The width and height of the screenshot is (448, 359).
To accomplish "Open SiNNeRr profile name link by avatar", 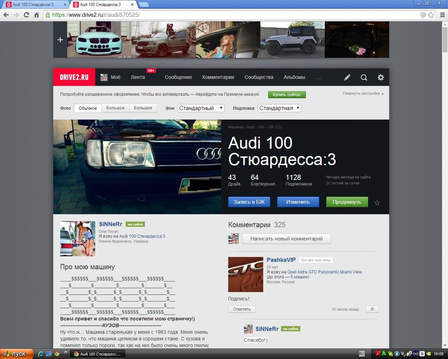I will (x=110, y=224).
